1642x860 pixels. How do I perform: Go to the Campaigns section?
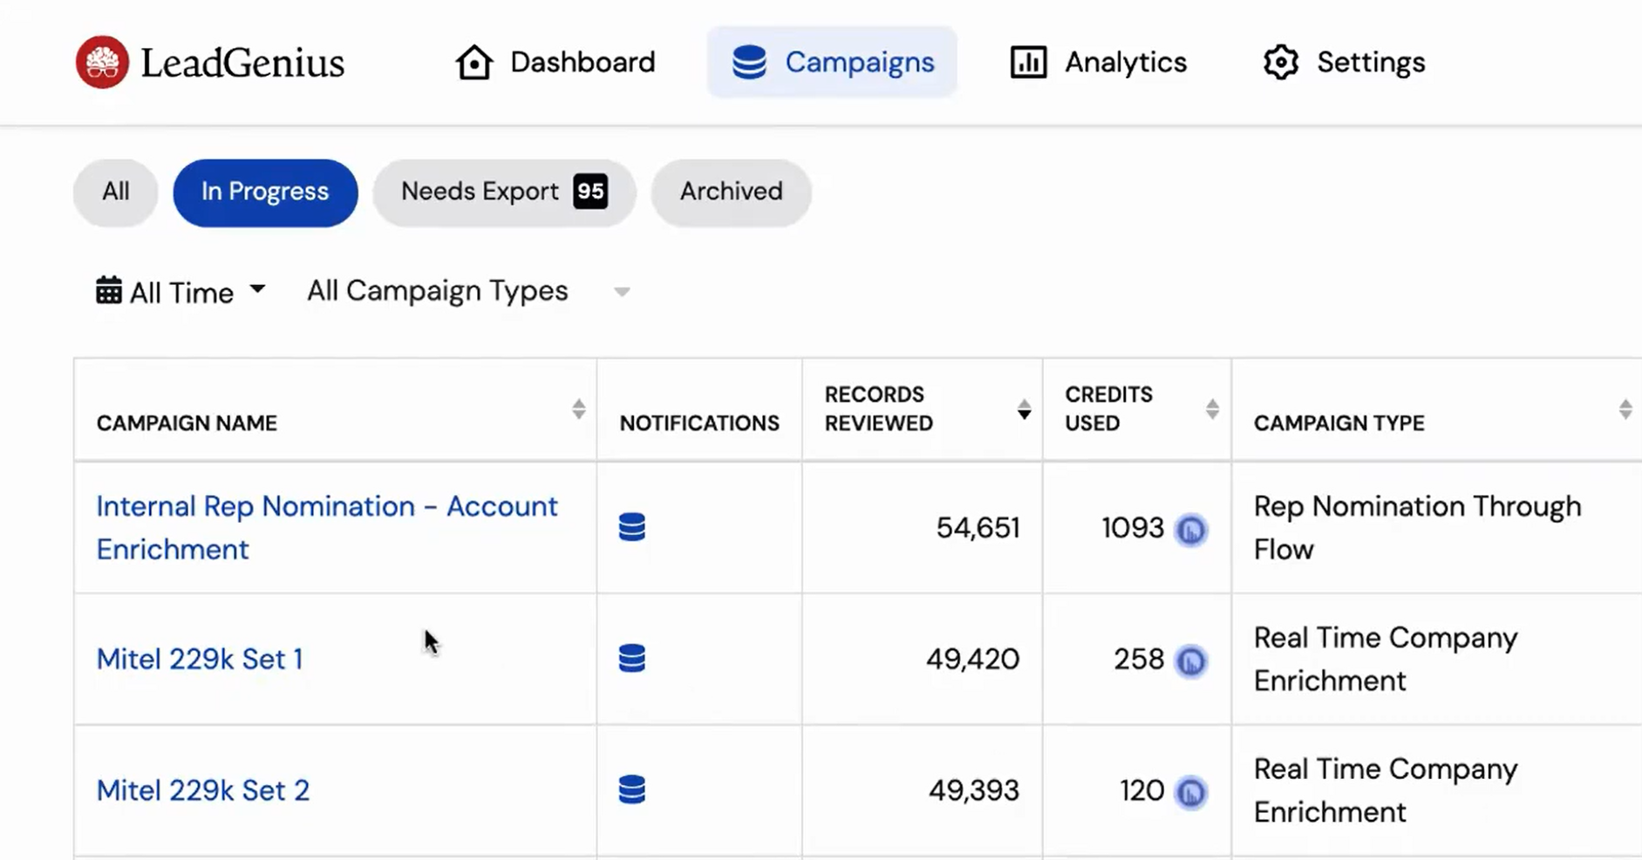[832, 62]
